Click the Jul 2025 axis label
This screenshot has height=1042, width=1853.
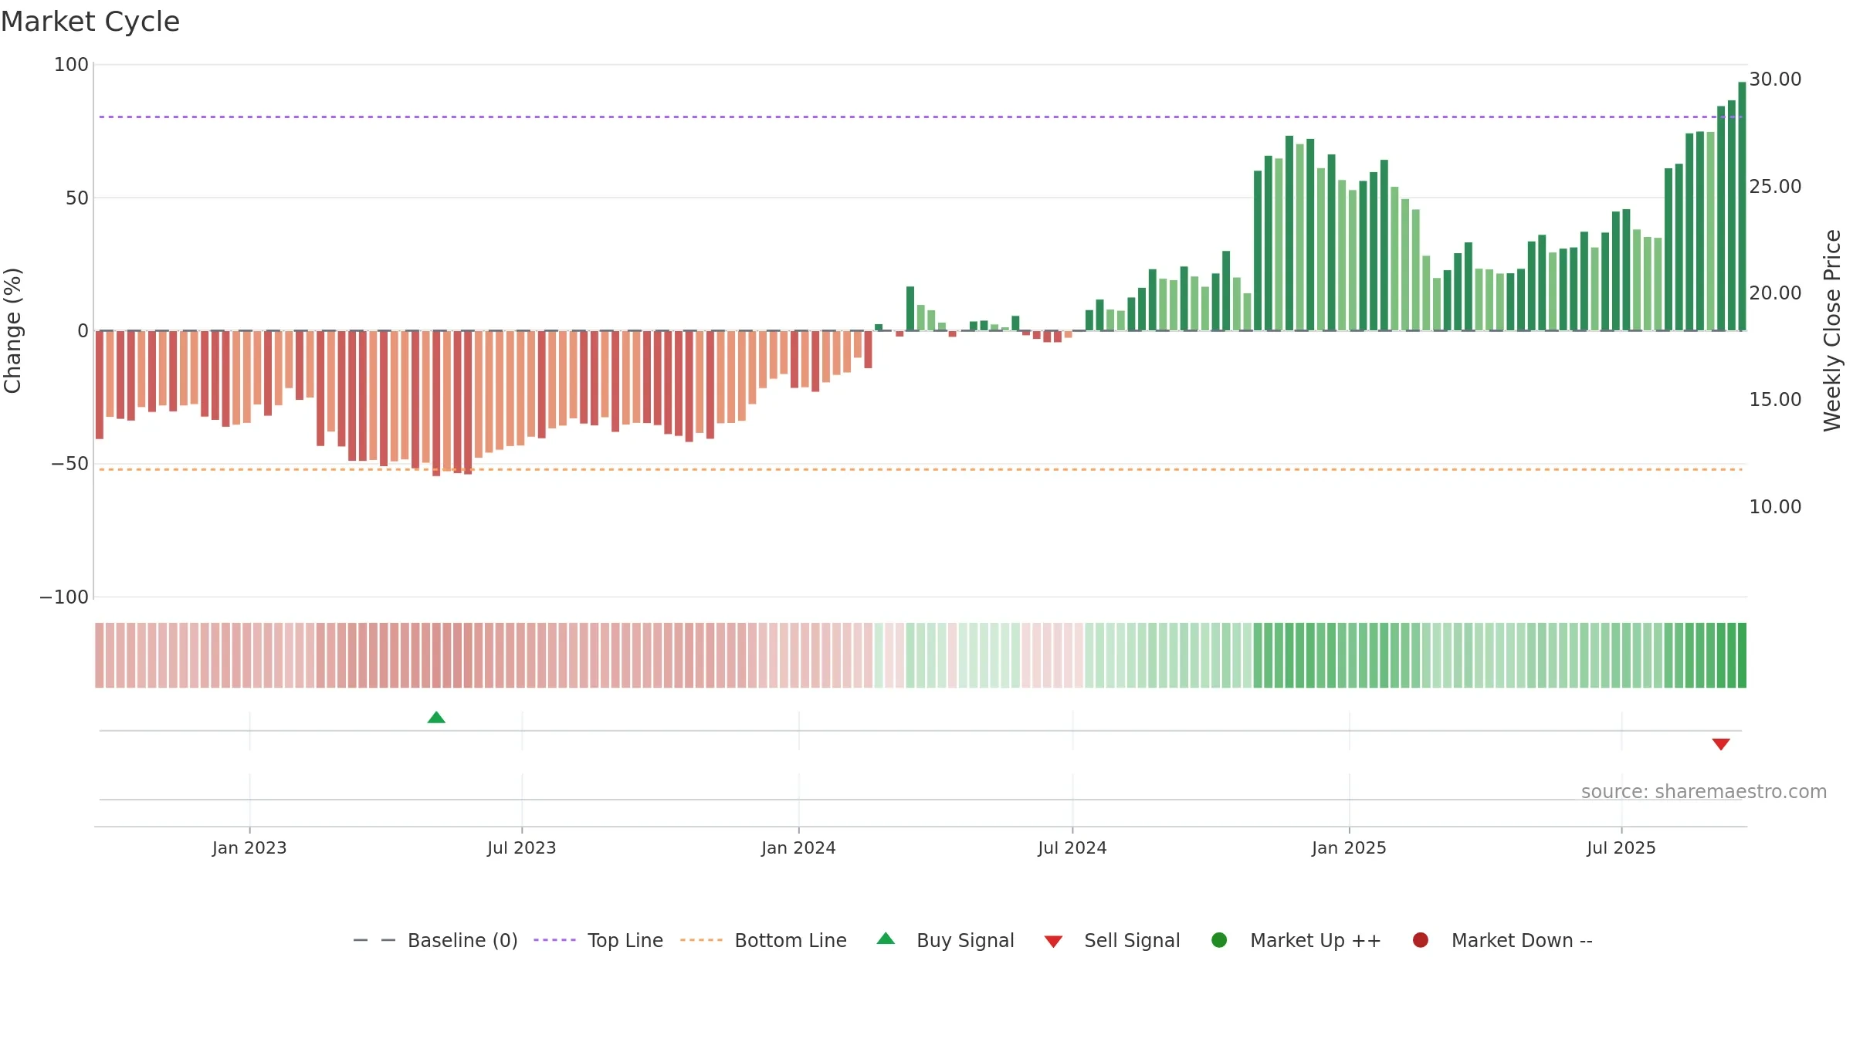click(x=1621, y=848)
